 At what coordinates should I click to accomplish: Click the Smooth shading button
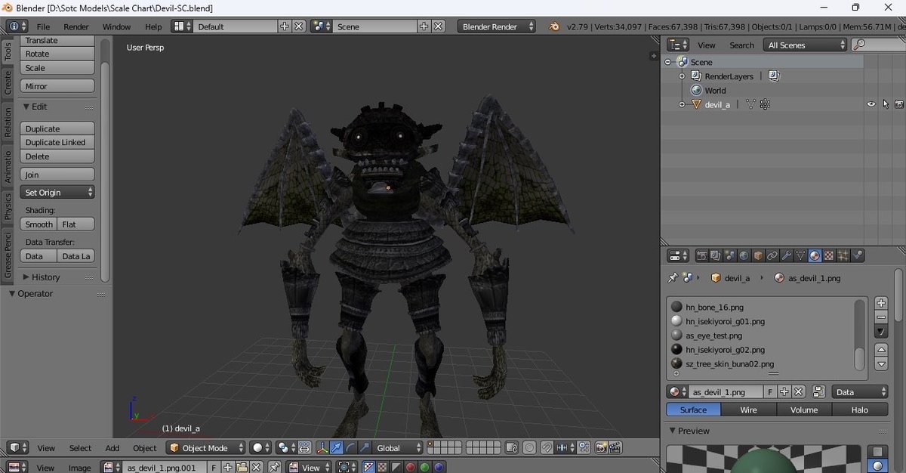39,224
